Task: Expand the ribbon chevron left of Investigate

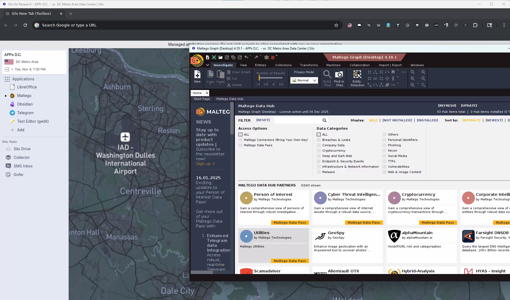Action: click(208, 65)
